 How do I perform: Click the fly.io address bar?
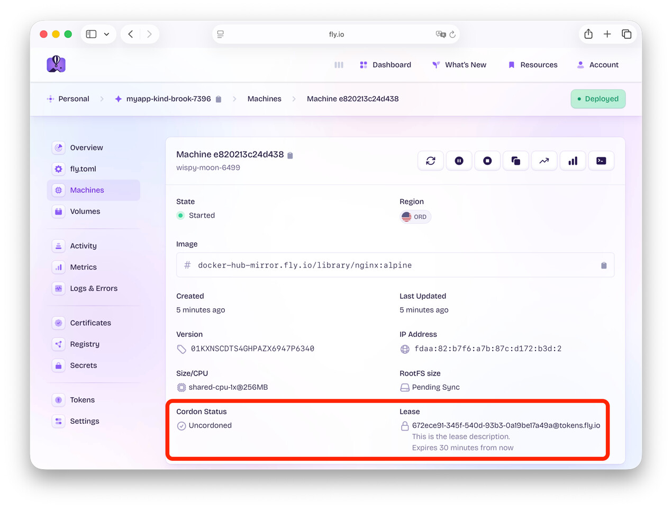click(x=336, y=34)
